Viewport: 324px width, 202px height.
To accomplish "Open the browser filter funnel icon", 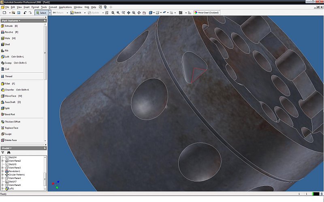I will coord(3,152).
